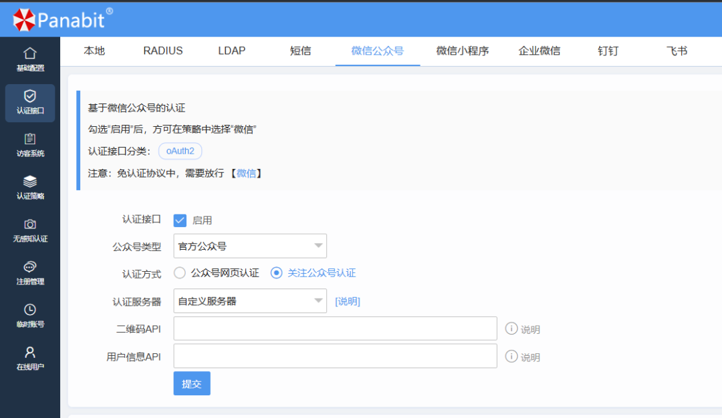Open the 公众号类型 dropdown
The height and width of the screenshot is (418, 722).
[250, 246]
